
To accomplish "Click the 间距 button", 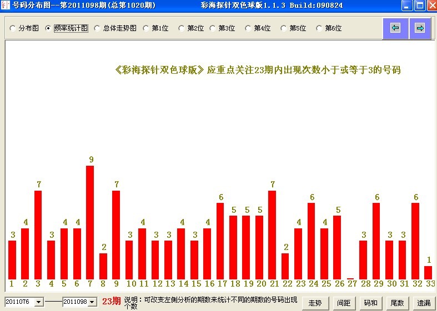I will (x=343, y=303).
